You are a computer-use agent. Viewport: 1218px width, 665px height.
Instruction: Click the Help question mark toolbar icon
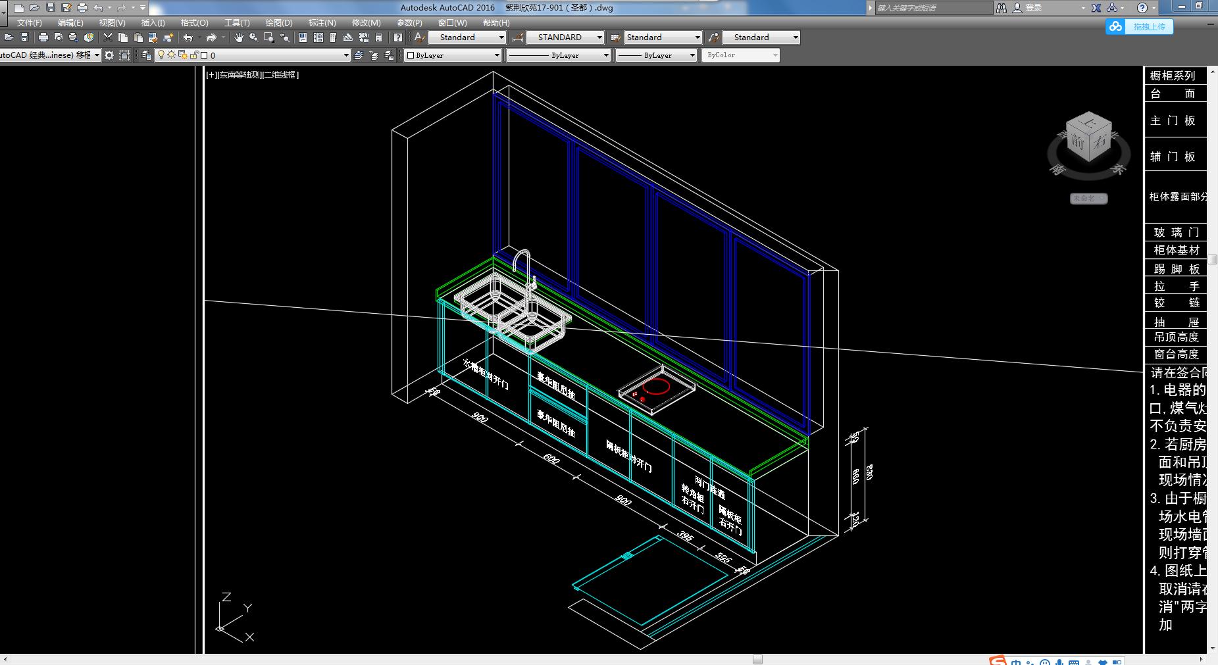click(x=398, y=37)
